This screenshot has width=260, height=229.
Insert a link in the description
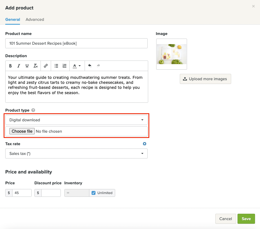[46, 66]
